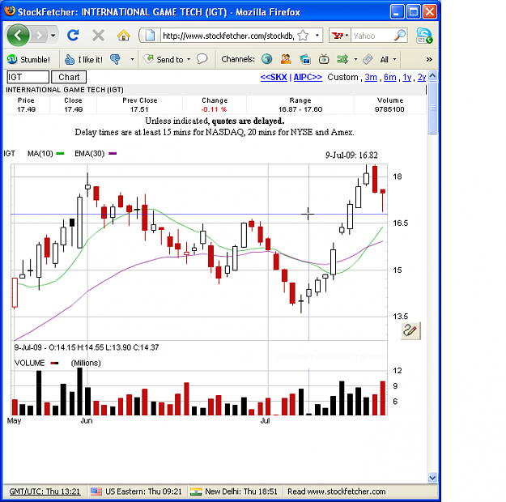The image size is (506, 502).
Task: Click the thumbs down icon
Action: [115, 59]
